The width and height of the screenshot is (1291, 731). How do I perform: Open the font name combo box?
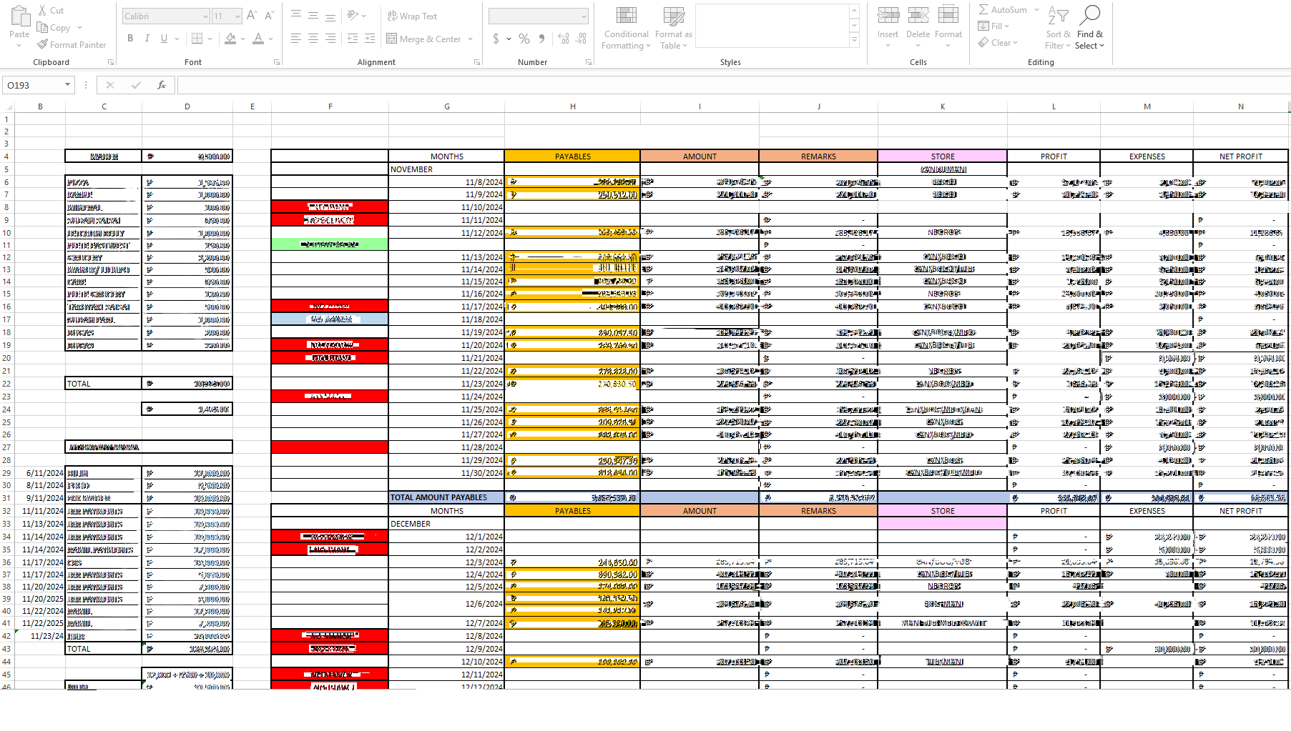pyautogui.click(x=165, y=16)
